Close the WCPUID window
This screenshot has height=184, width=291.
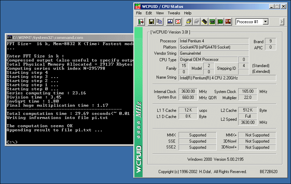pos(283,6)
